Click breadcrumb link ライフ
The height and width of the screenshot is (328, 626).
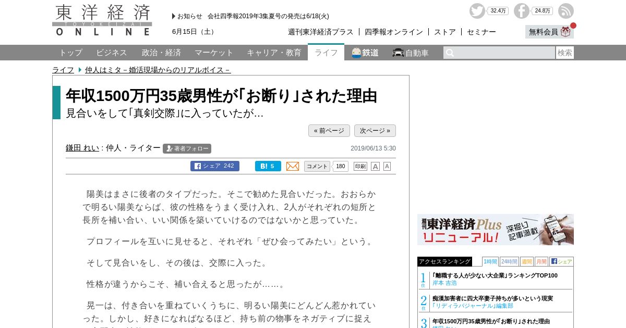(63, 70)
